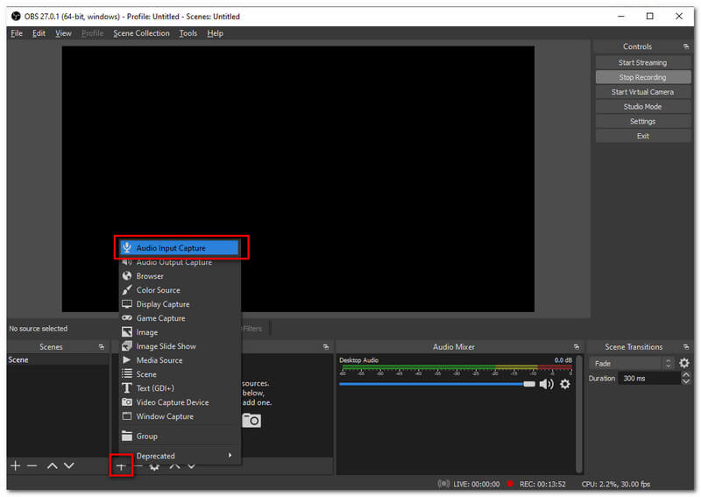Viewport: 701px width, 497px height.
Task: Pop out the Controls dock panel
Action: [x=686, y=46]
